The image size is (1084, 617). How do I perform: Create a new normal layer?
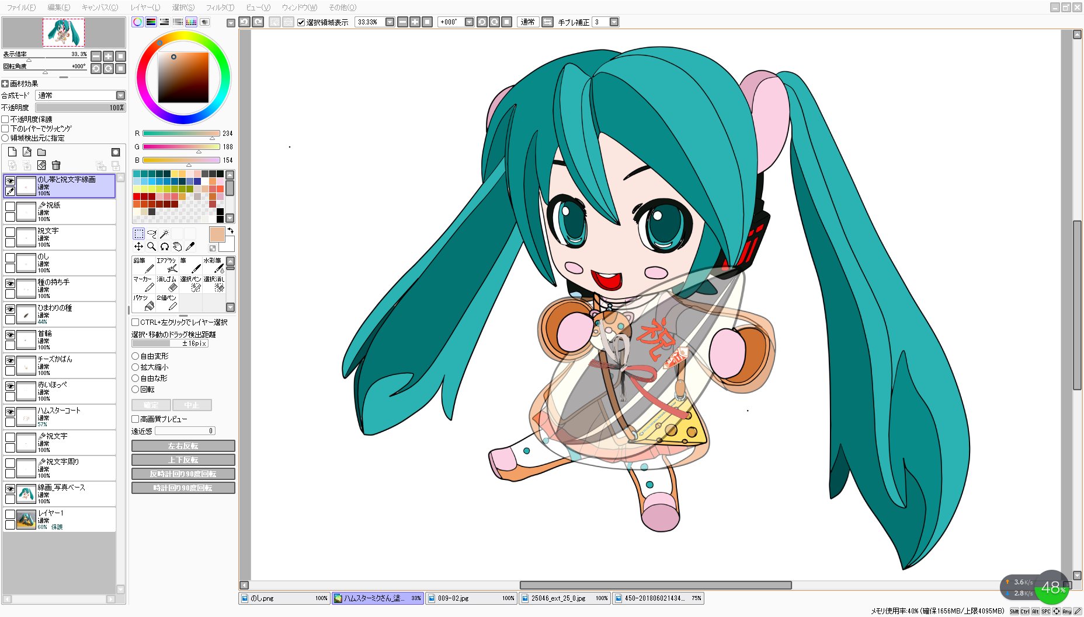[12, 152]
